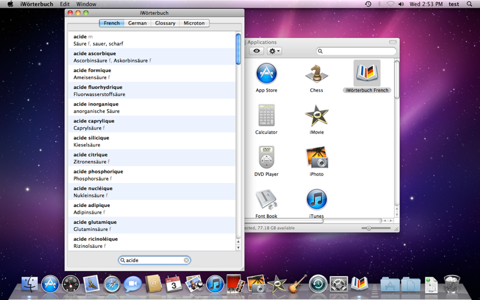Open System Preferences from the Dock
480x300 pixels.
pos(338,284)
